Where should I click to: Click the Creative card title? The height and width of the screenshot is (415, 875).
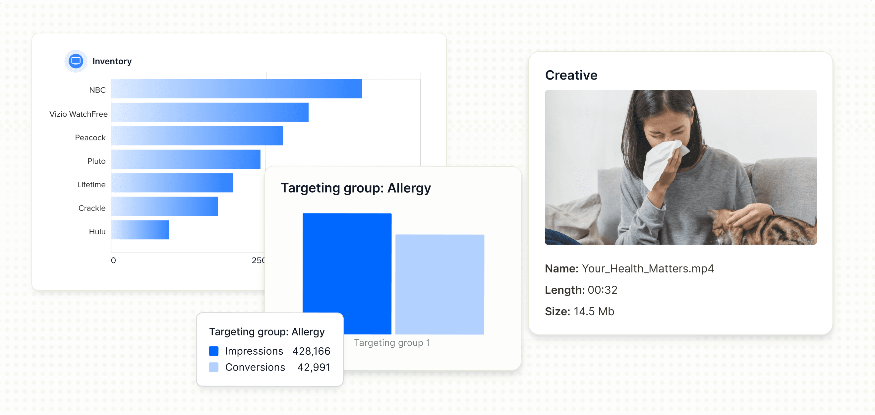point(571,75)
